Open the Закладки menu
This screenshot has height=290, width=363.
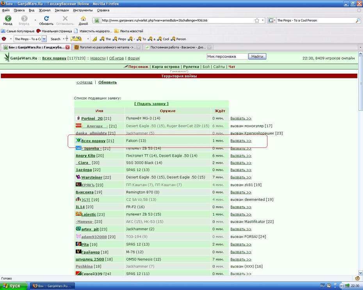pyautogui.click(x=62, y=10)
